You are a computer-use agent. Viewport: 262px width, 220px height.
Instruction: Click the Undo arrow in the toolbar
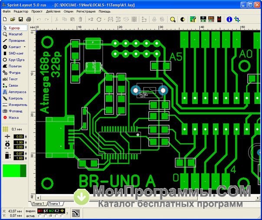tap(39, 20)
